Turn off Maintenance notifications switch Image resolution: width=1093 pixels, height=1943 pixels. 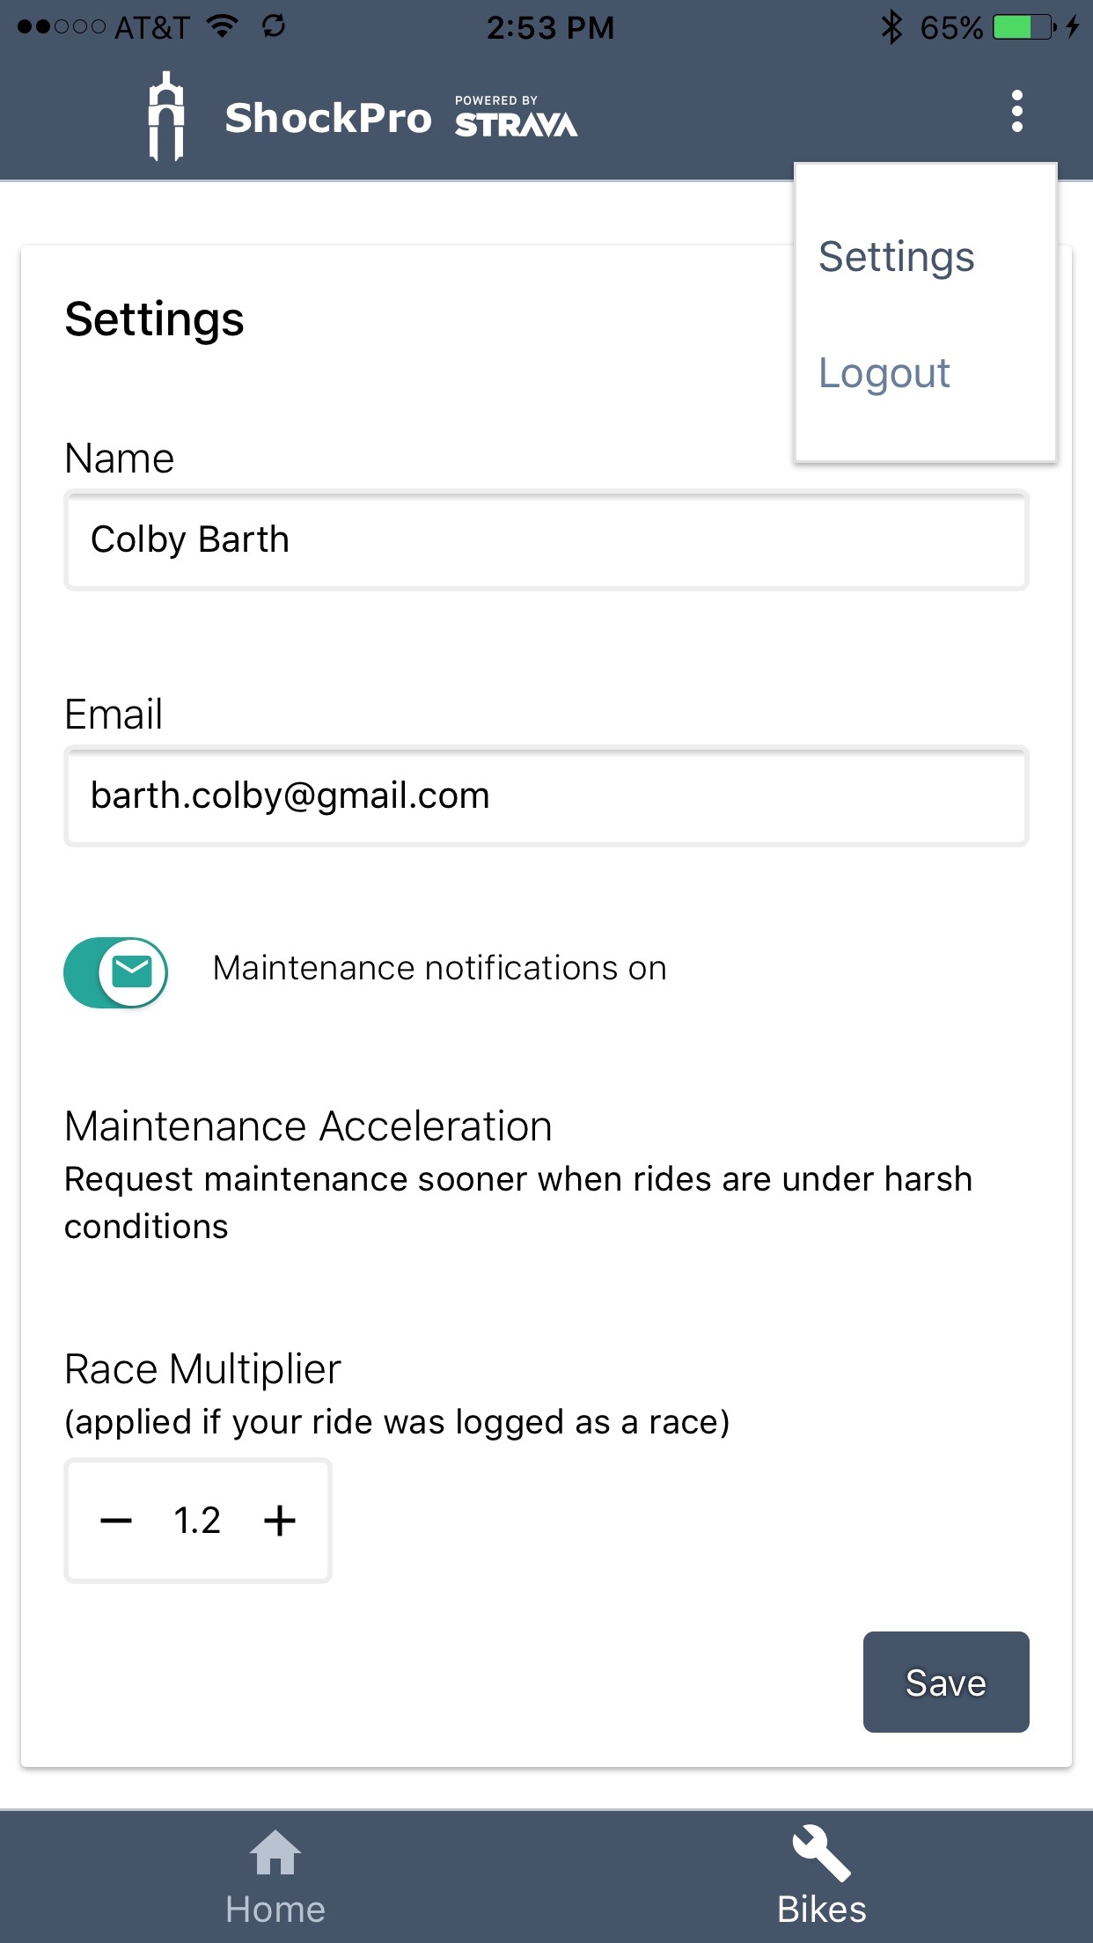(x=115, y=972)
